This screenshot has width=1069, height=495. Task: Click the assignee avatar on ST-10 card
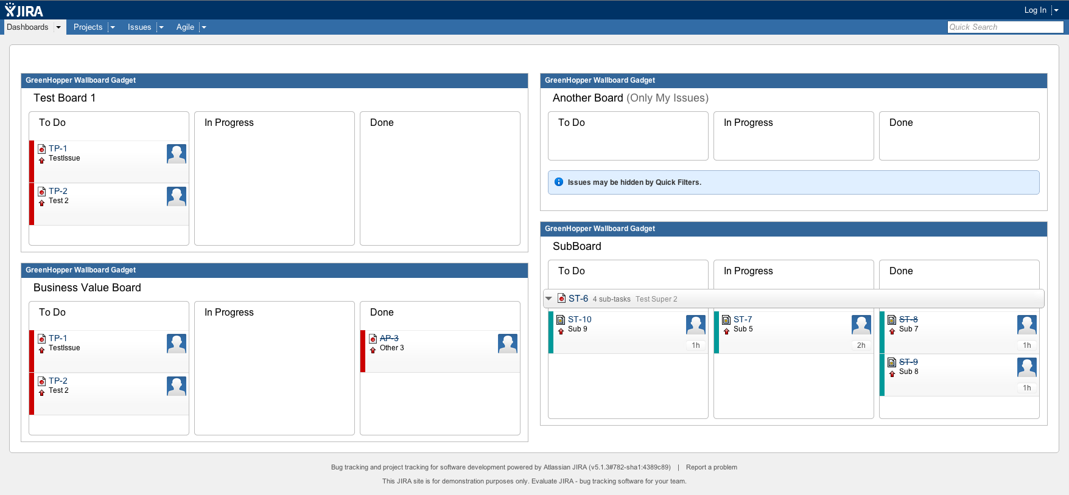pos(695,325)
